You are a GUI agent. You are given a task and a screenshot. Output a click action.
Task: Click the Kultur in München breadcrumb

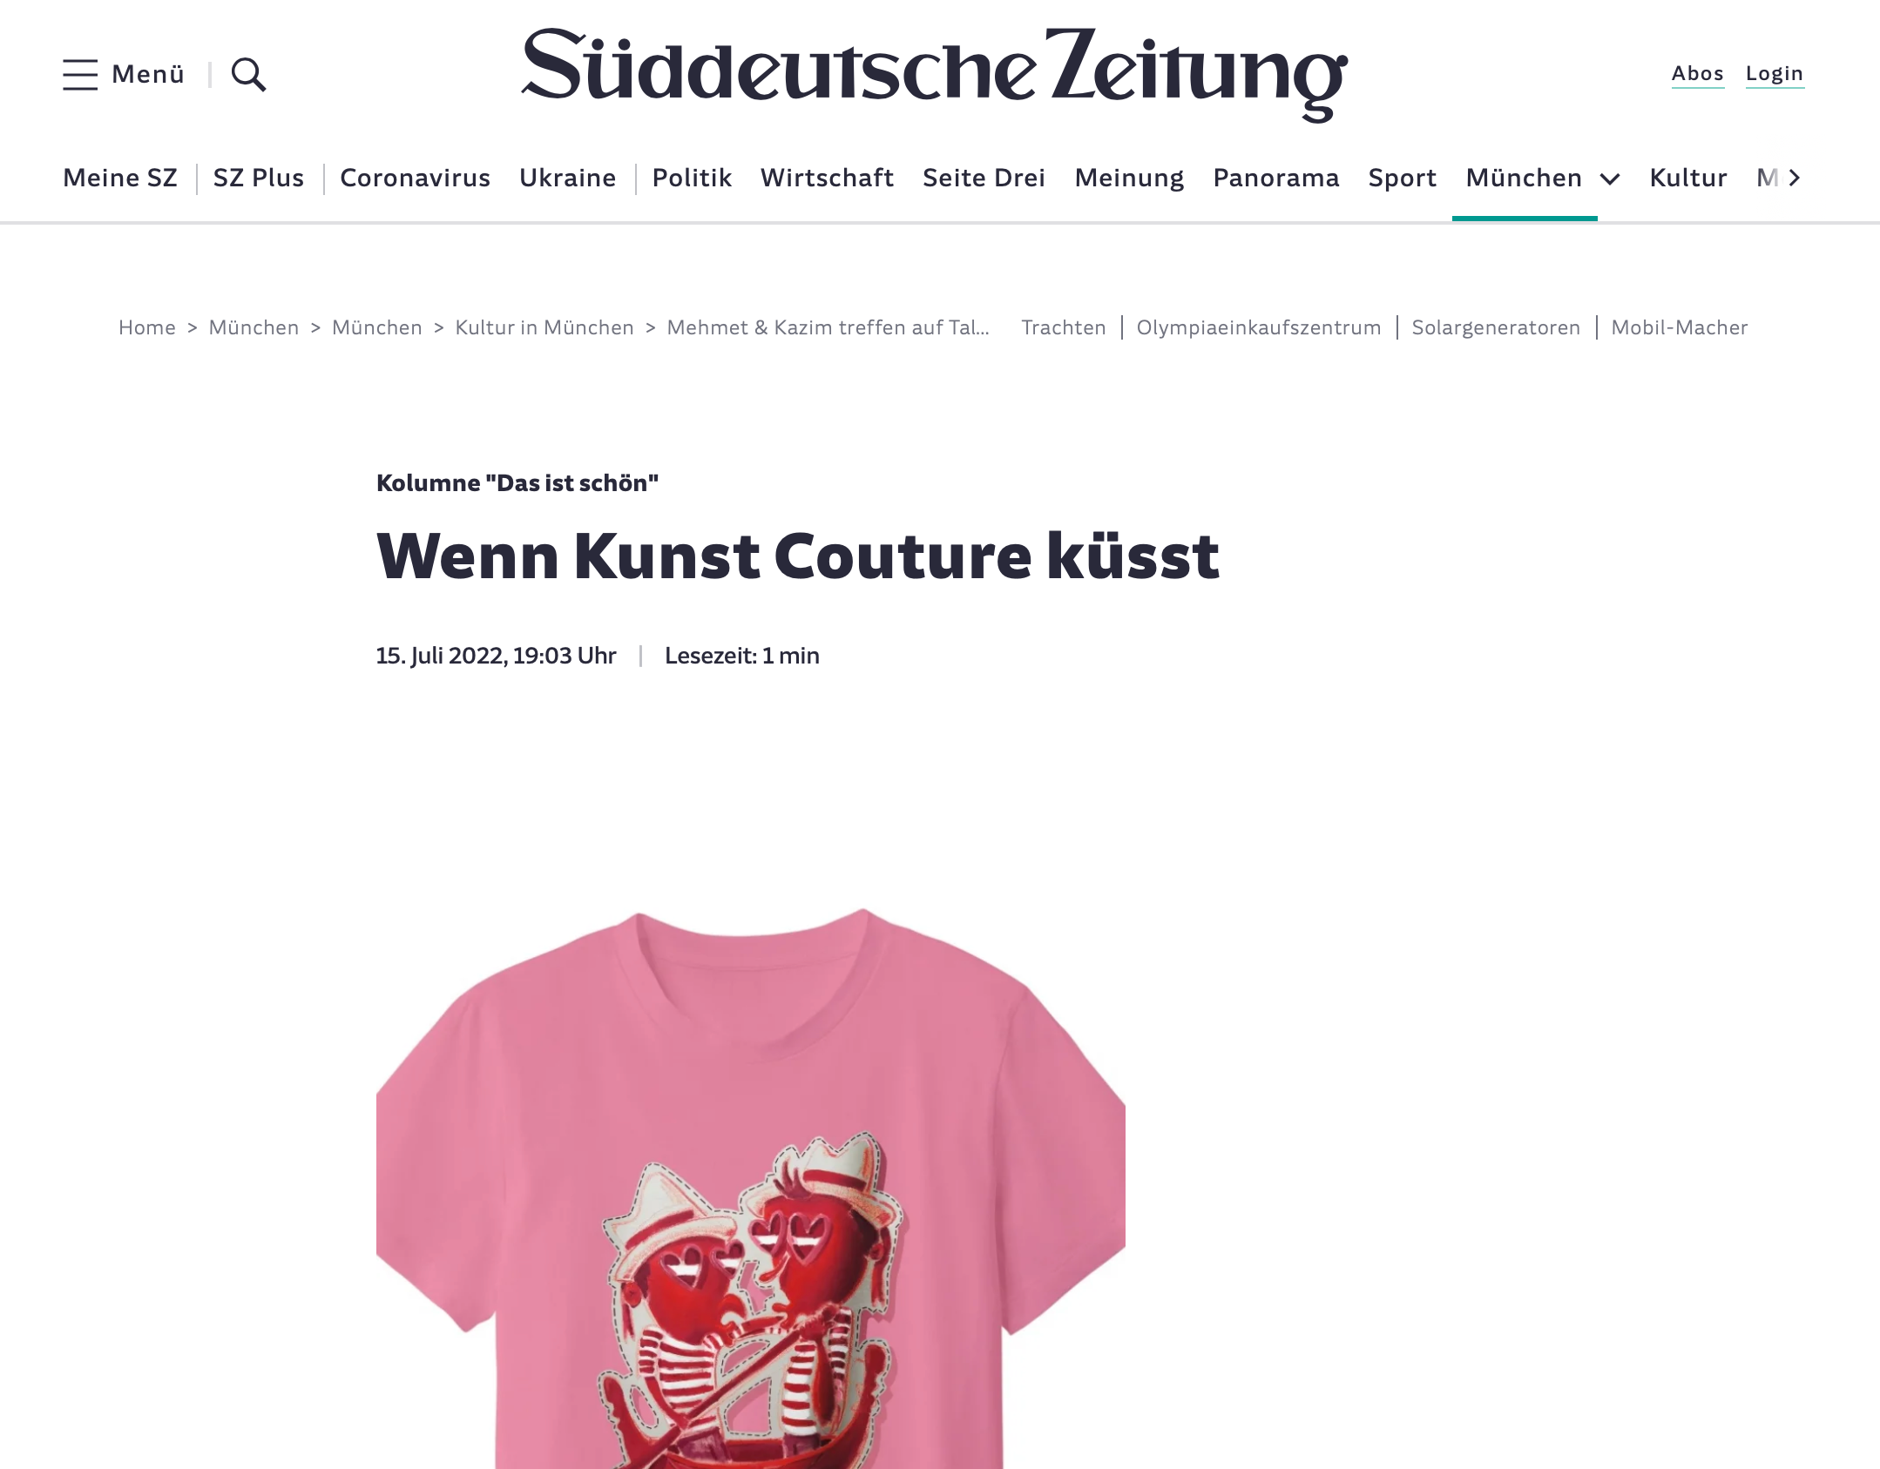point(544,327)
